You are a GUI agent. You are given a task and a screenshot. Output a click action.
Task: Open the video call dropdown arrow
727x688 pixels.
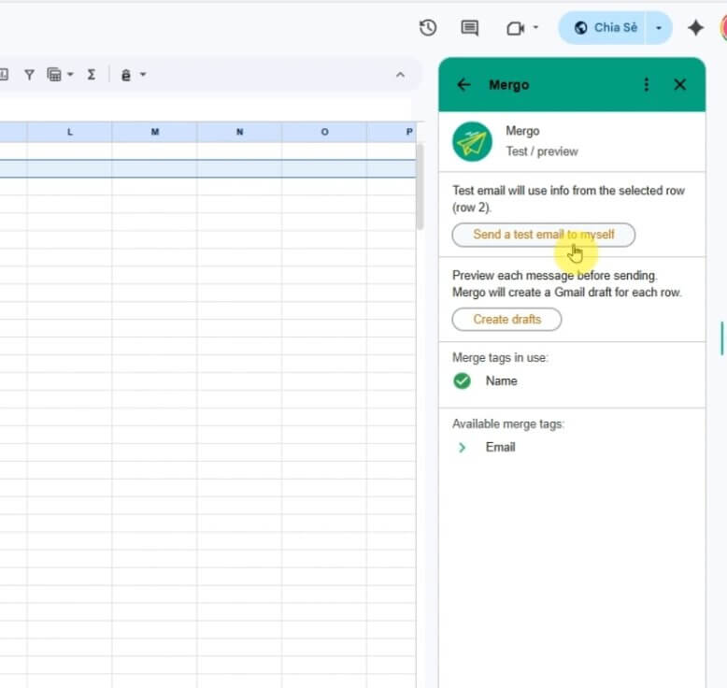point(535,27)
